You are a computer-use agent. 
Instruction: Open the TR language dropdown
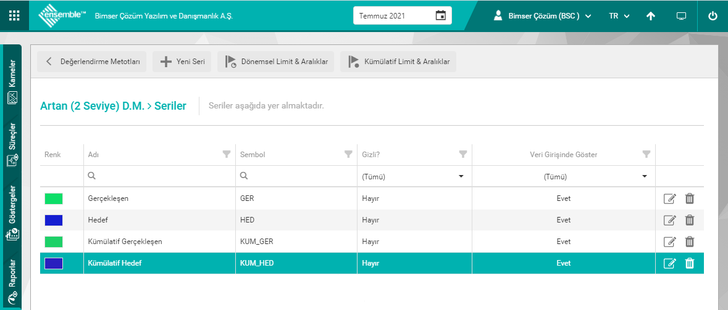point(619,16)
